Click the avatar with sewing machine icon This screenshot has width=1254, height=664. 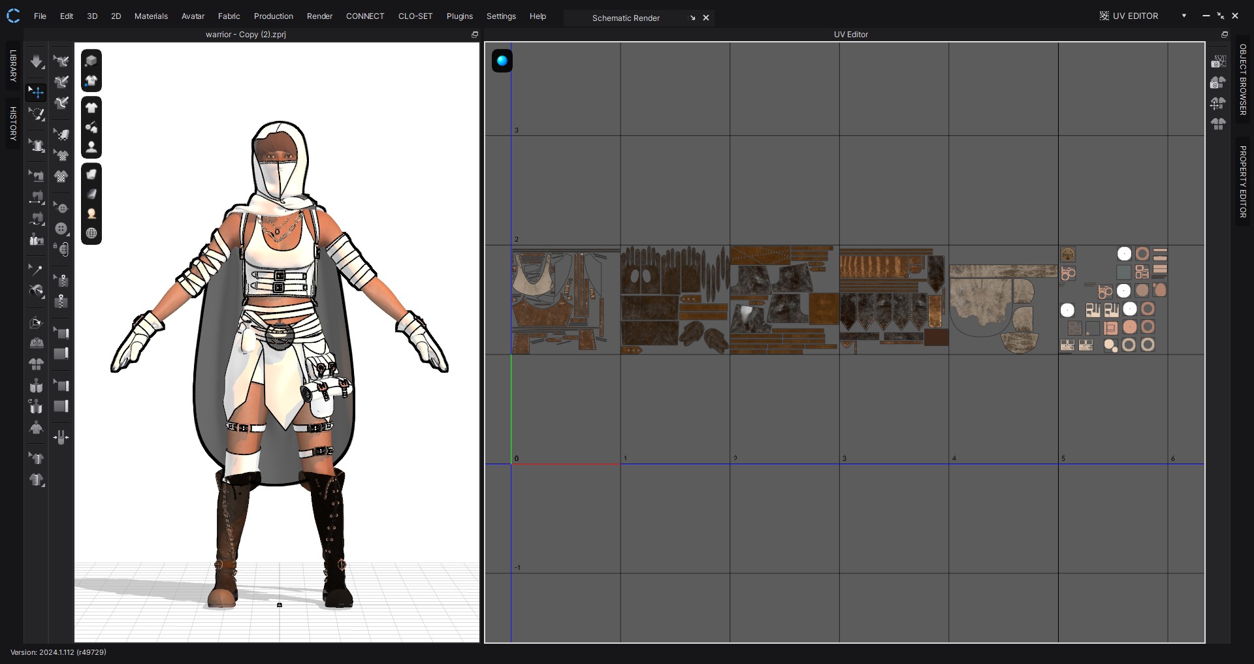pos(37,240)
